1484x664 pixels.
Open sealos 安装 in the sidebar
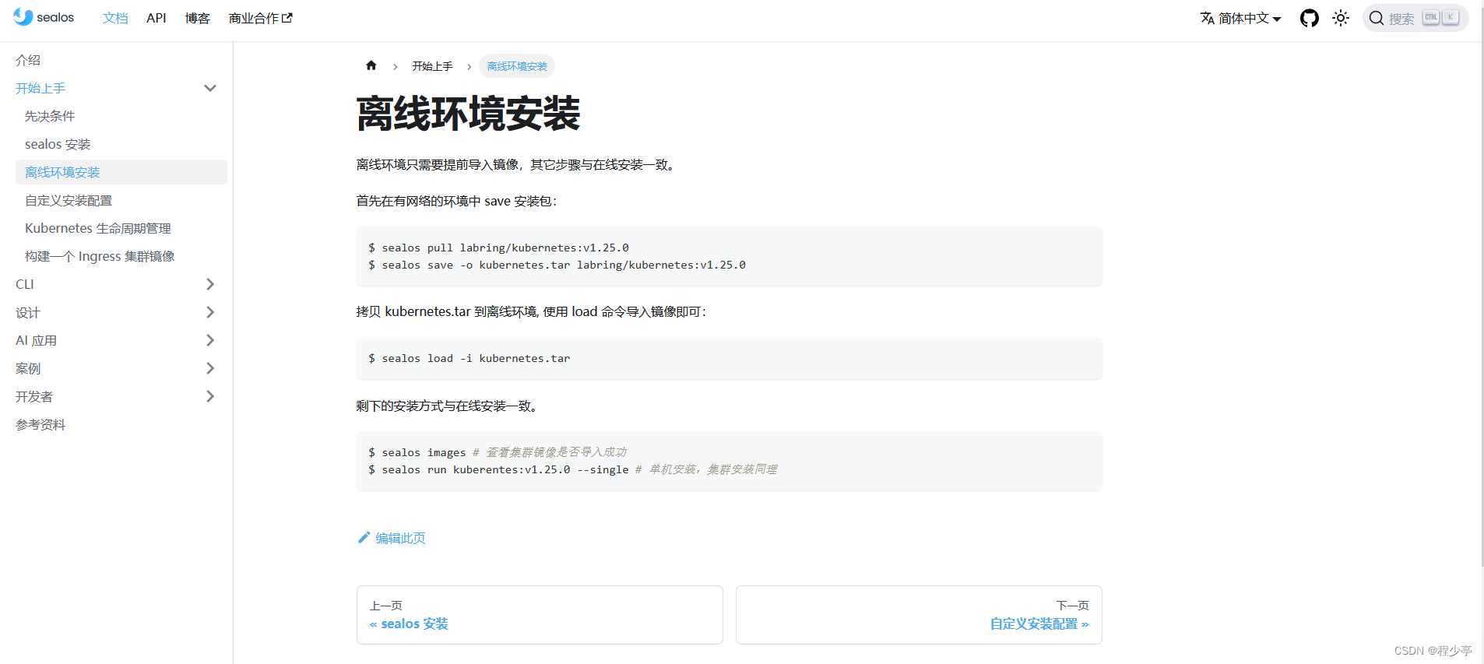[x=58, y=144]
